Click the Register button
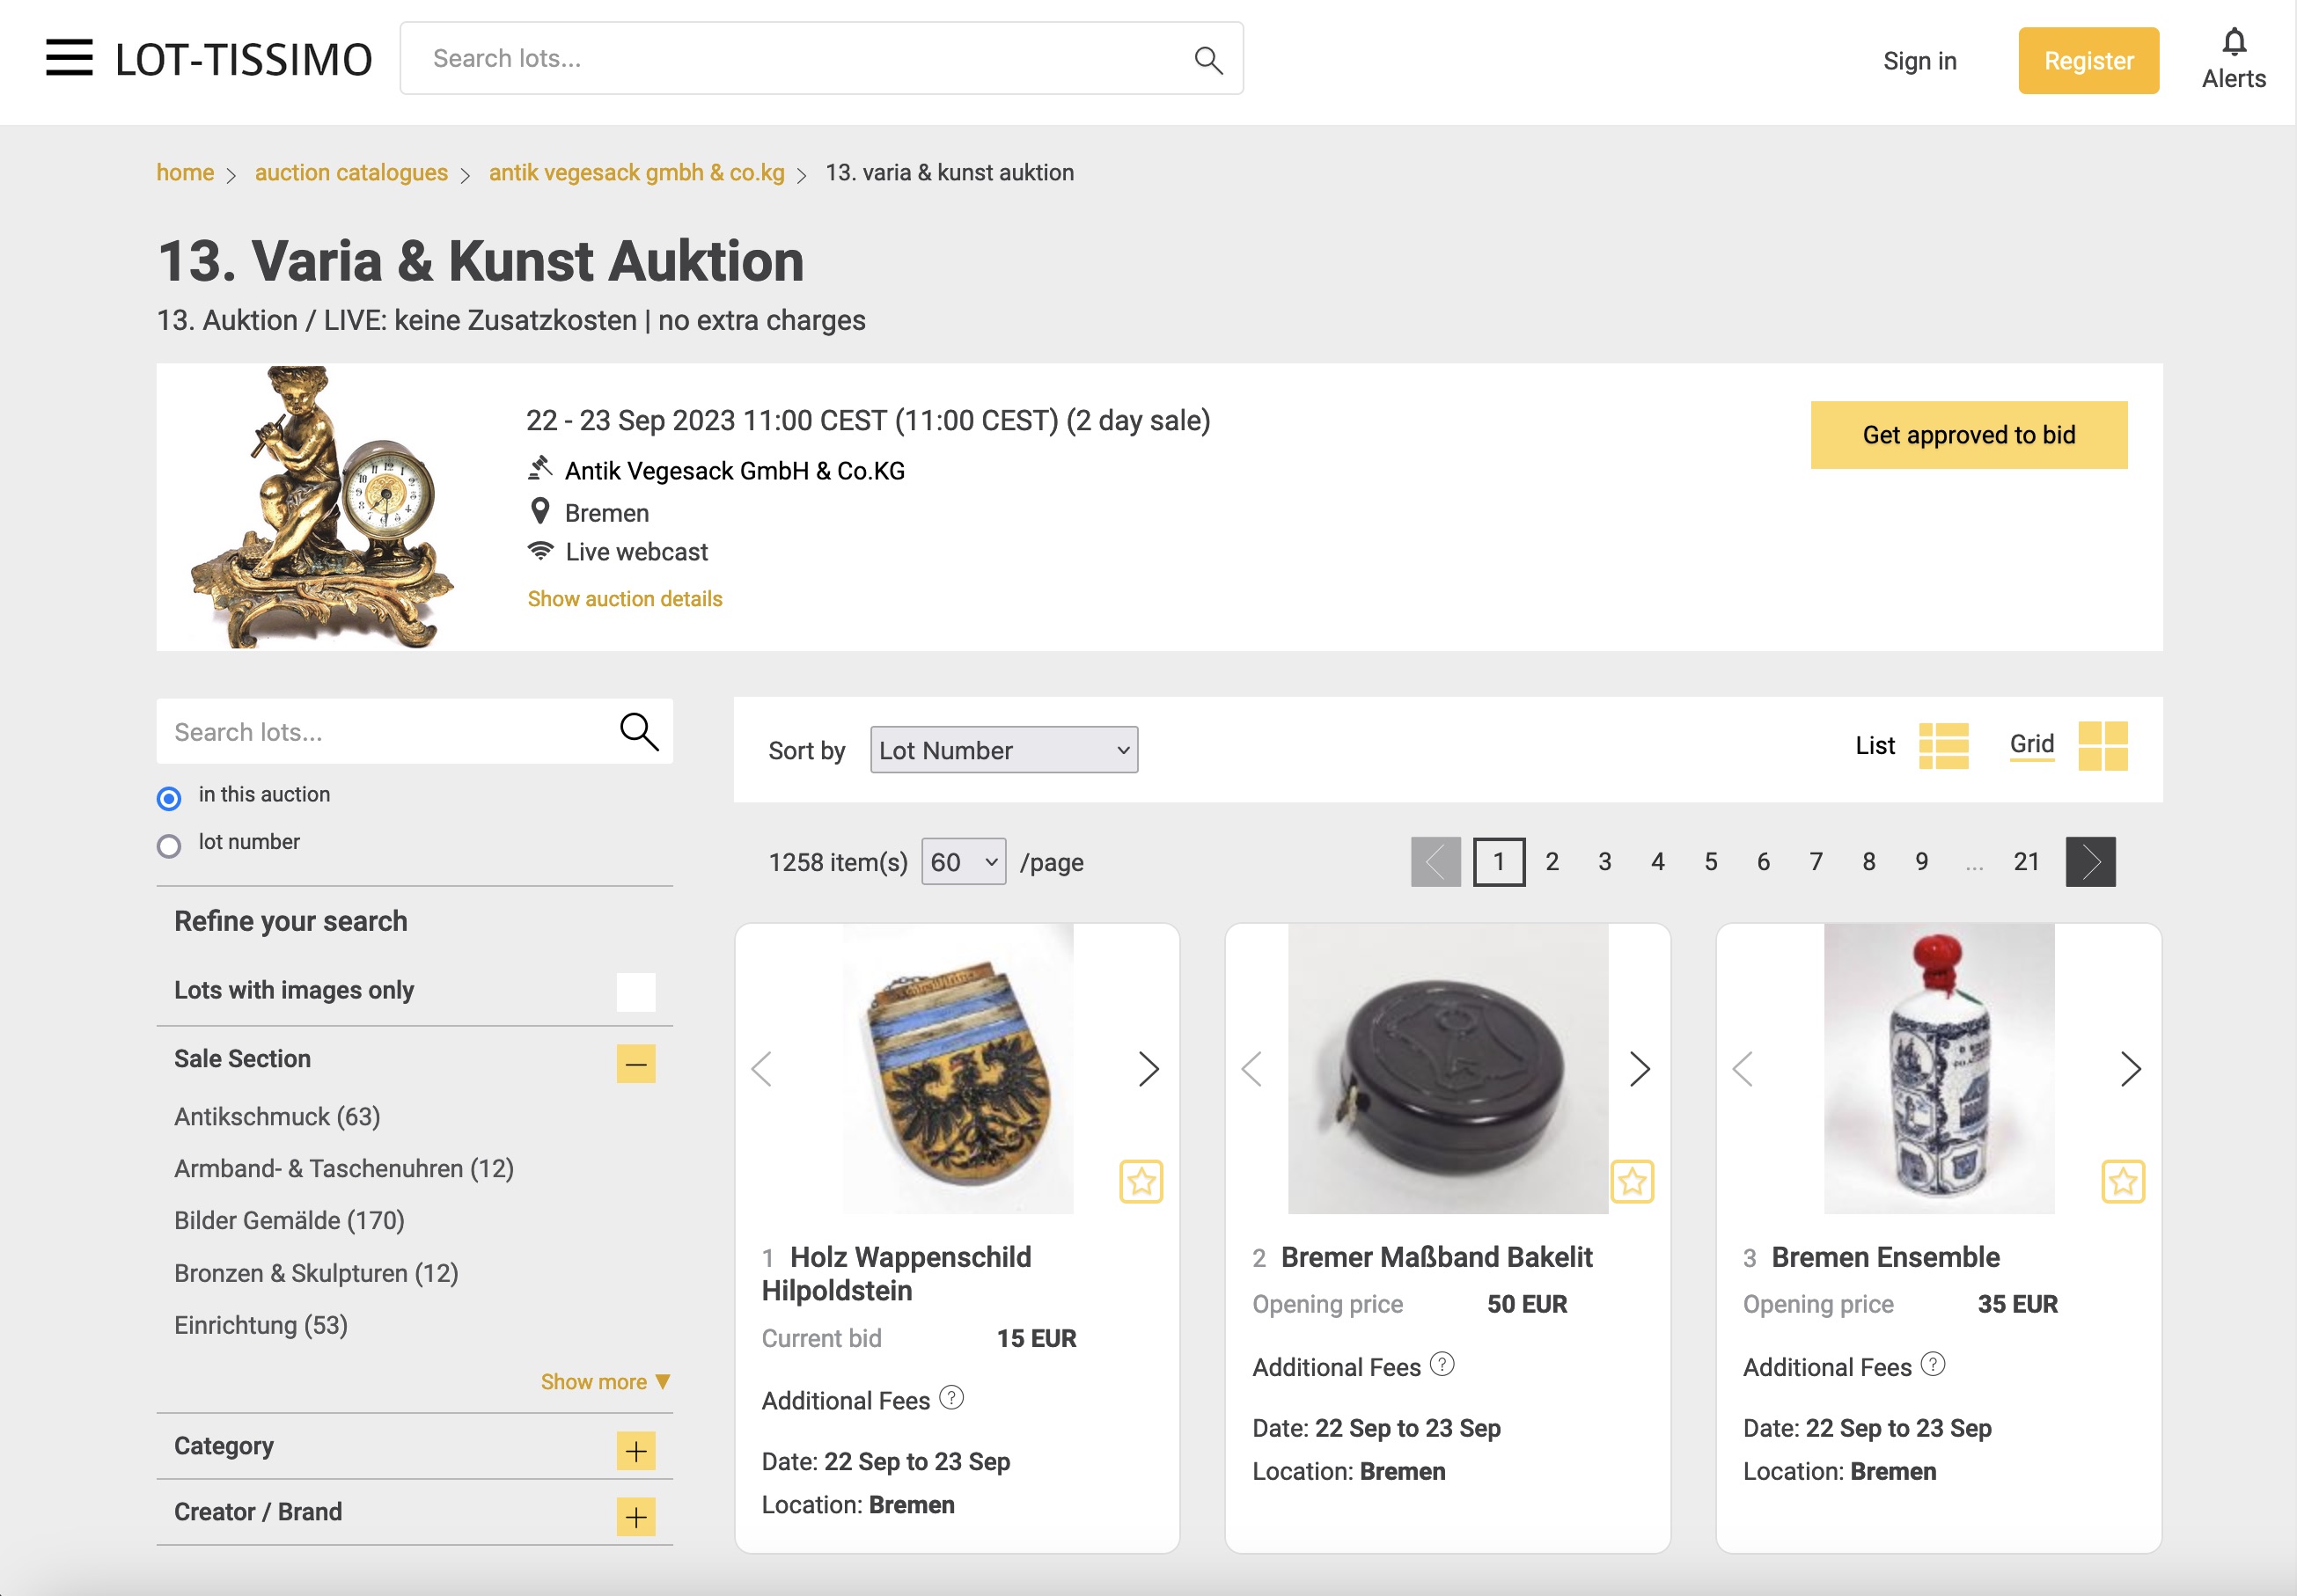 pos(2088,61)
